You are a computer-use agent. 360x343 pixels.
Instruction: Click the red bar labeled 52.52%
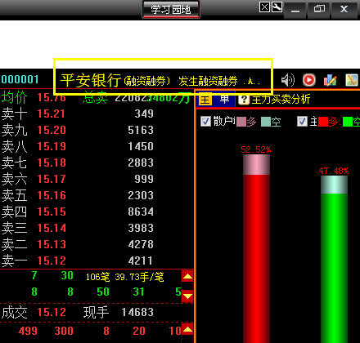point(256,248)
